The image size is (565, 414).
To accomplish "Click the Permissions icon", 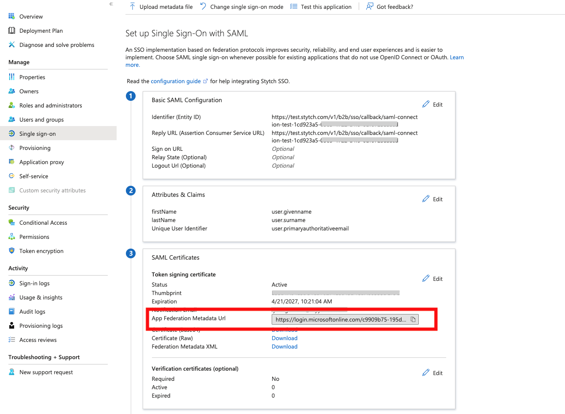I will pos(11,237).
